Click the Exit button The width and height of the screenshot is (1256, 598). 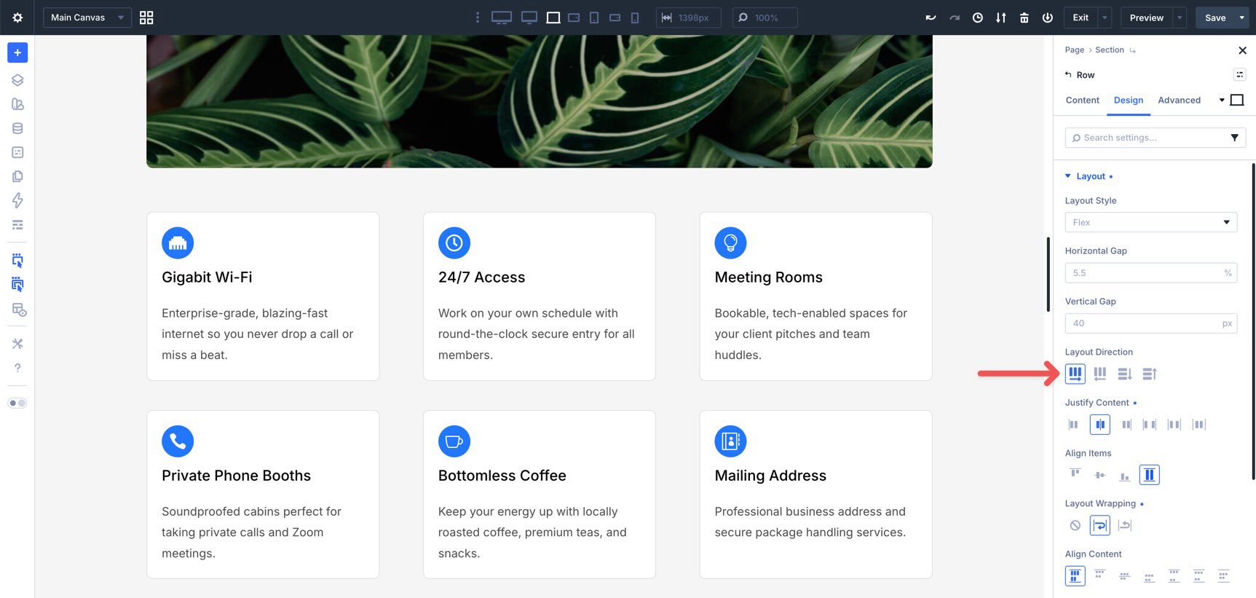point(1081,17)
